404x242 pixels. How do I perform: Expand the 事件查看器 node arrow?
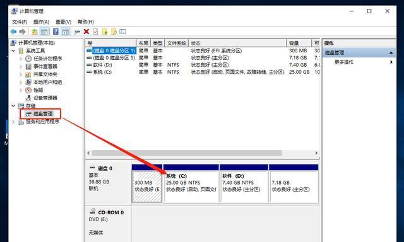point(21,66)
